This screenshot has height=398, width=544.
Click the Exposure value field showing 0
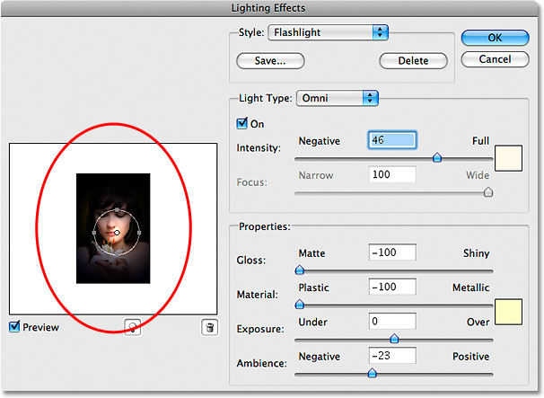click(392, 321)
